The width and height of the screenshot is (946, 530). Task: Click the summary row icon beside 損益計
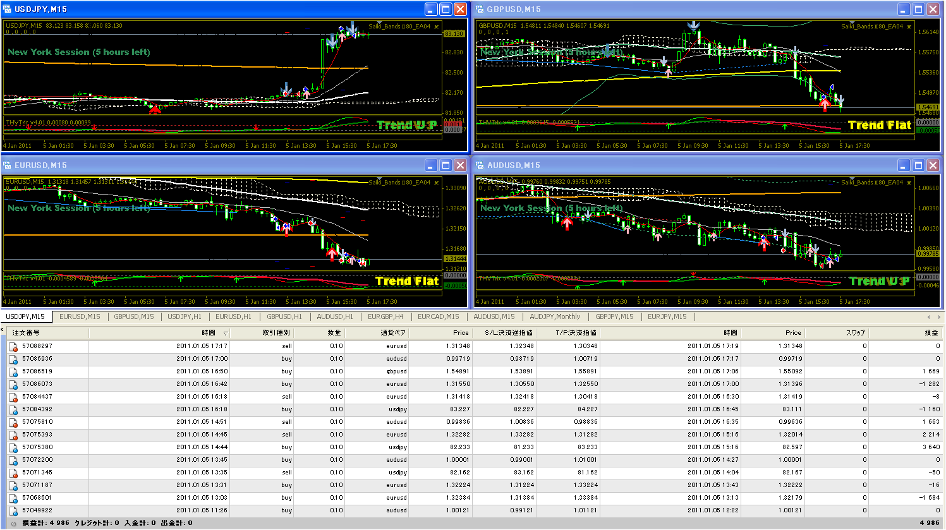click(x=13, y=523)
